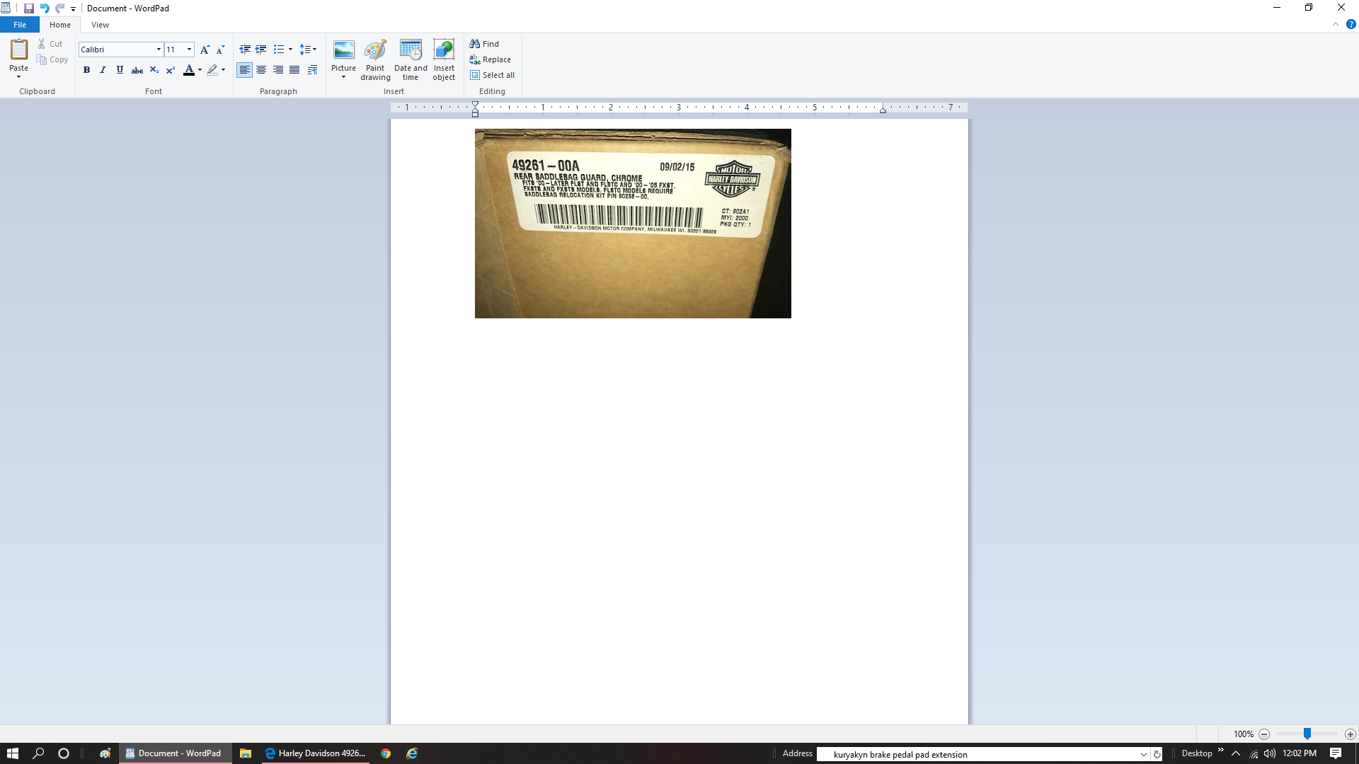Switch to the View tab
Image resolution: width=1359 pixels, height=764 pixels.
click(x=100, y=25)
